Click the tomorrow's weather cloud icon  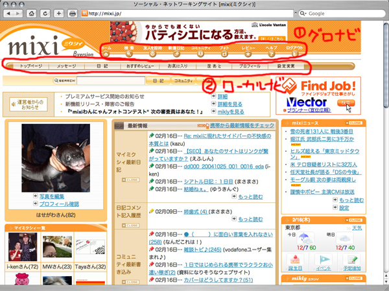[x=345, y=239]
